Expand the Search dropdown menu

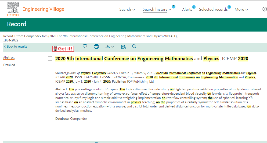click(127, 9)
